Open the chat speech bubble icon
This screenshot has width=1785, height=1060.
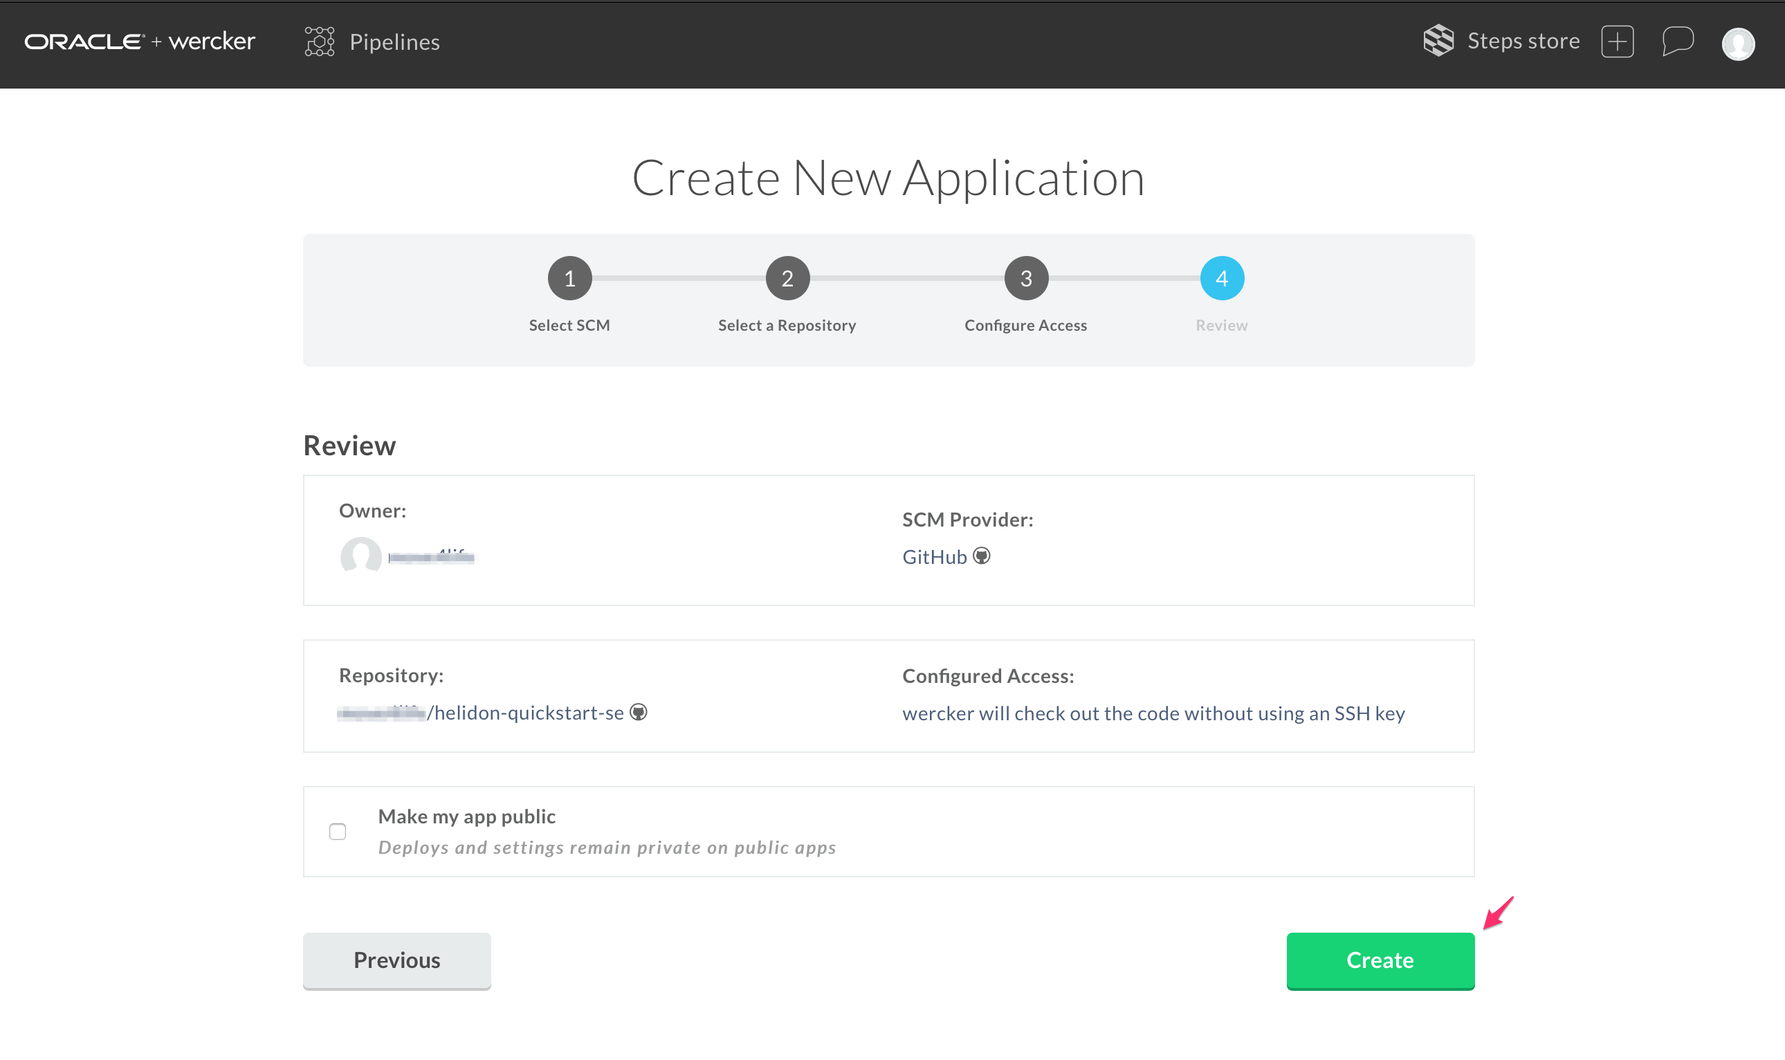click(1677, 41)
